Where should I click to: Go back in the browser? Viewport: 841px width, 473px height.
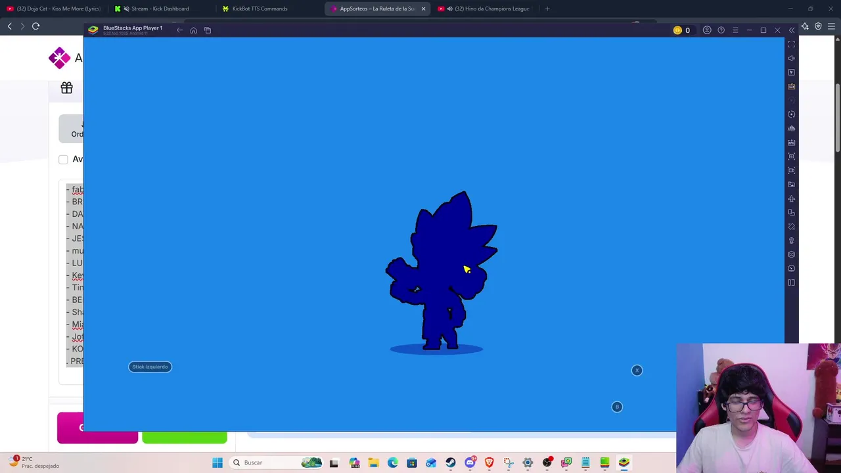point(9,26)
